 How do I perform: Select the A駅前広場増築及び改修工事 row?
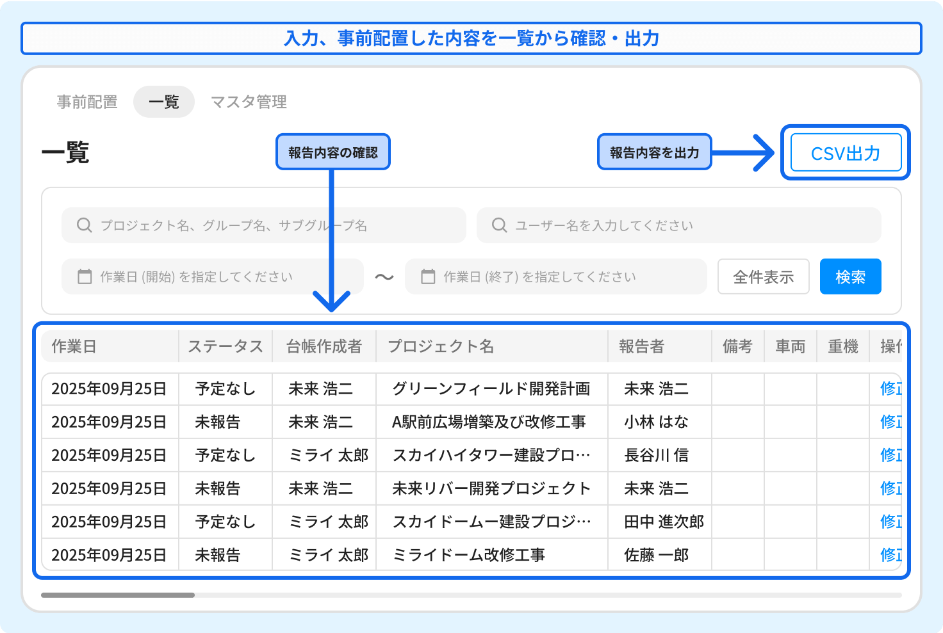pos(488,422)
